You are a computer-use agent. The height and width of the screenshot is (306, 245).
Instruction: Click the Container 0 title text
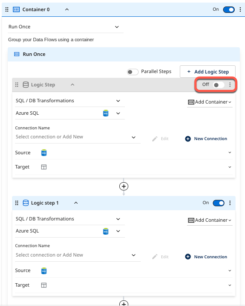pos(36,9)
